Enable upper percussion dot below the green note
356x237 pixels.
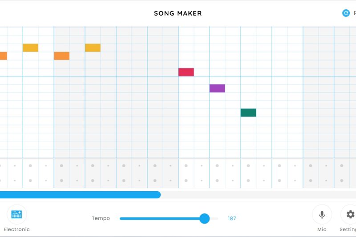[x=248, y=166]
